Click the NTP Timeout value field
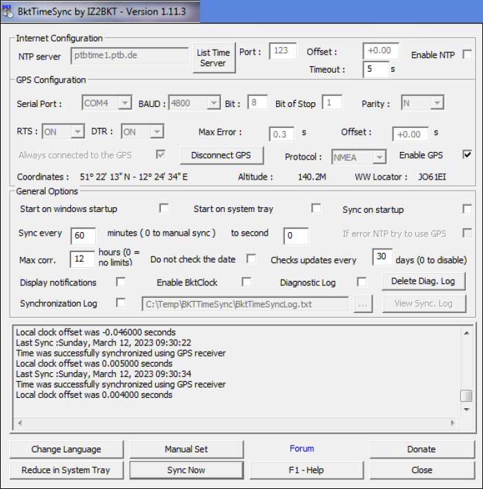Image resolution: width=483 pixels, height=489 pixels. tap(375, 69)
